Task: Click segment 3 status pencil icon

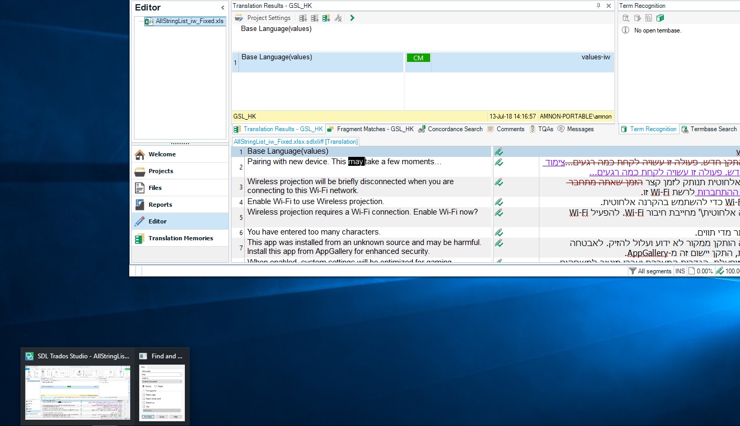Action: (x=499, y=183)
